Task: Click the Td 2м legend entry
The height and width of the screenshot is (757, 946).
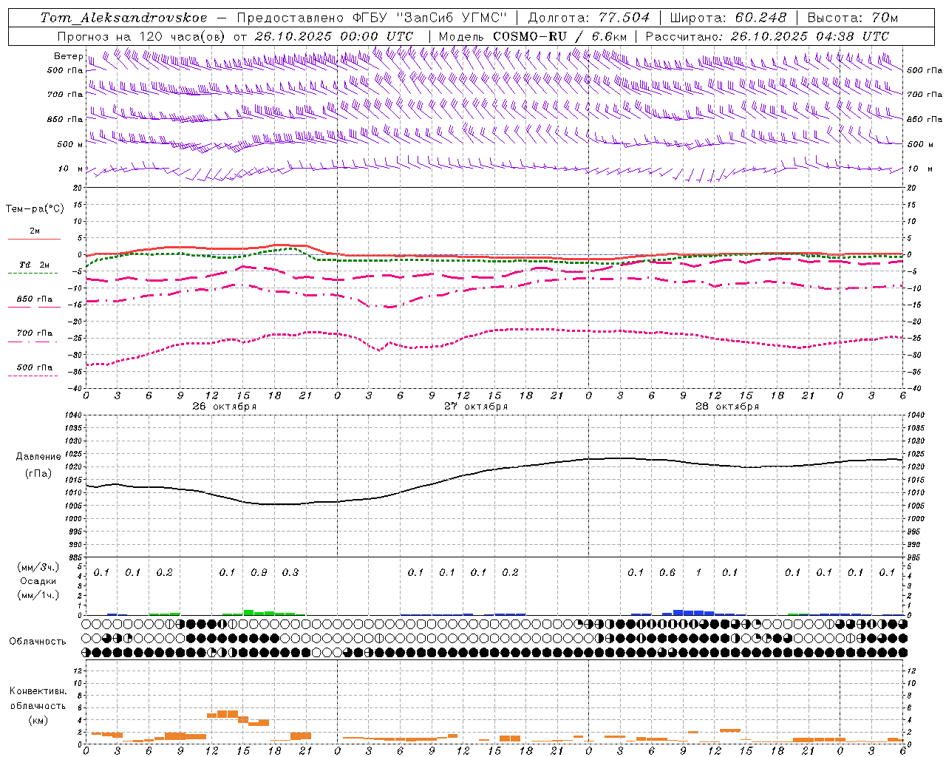Action: pyautogui.click(x=34, y=265)
